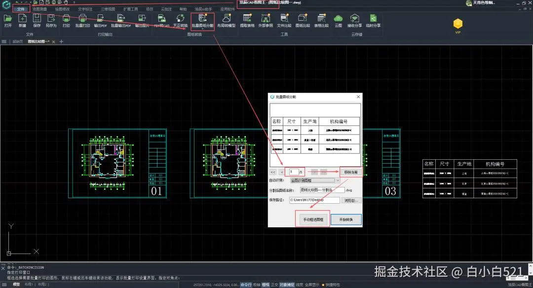
Task: Open the drawing tabs list menu icon
Action: [4, 42]
